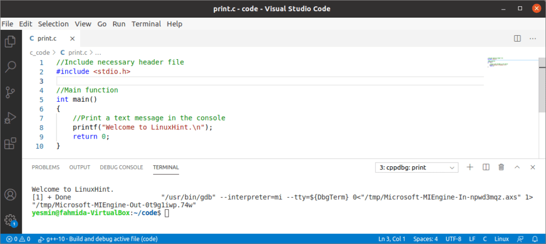
Task: Open the Go menu
Action: pyautogui.click(x=102, y=24)
